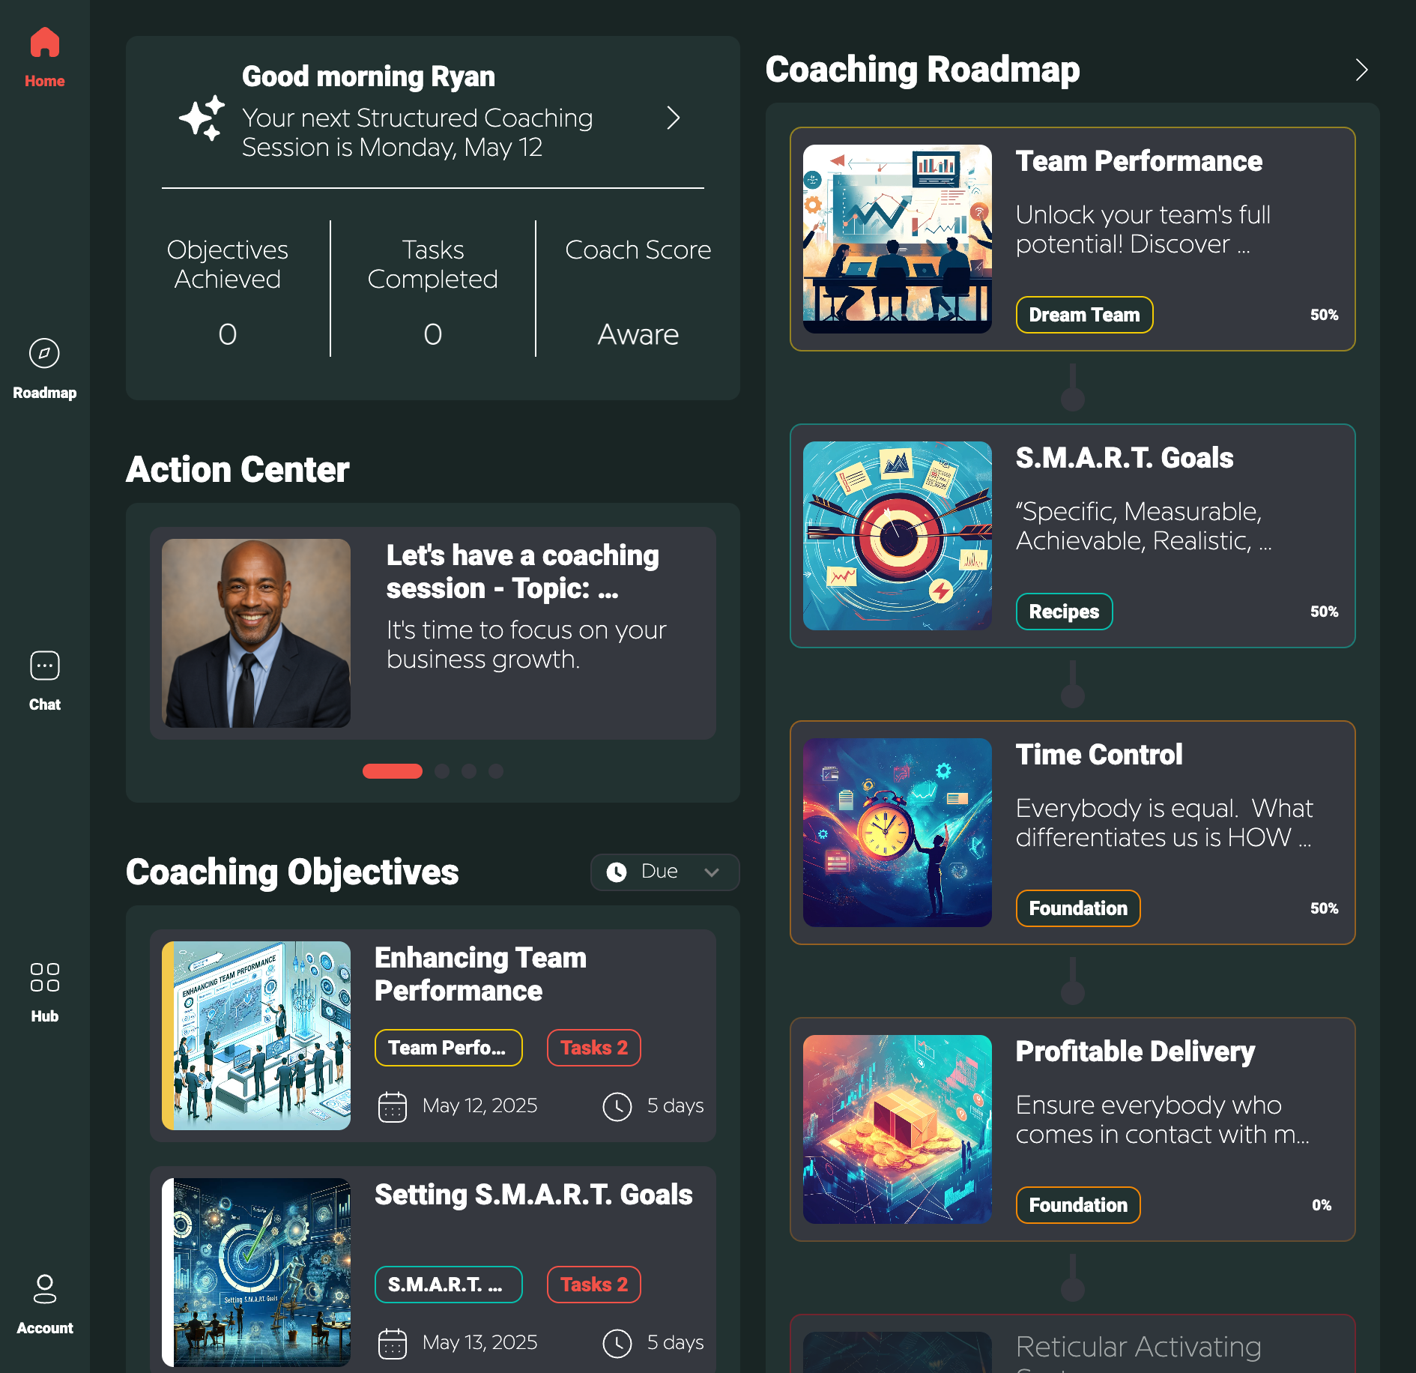
Task: Click the clock icon beside 5 days duration
Action: click(617, 1105)
